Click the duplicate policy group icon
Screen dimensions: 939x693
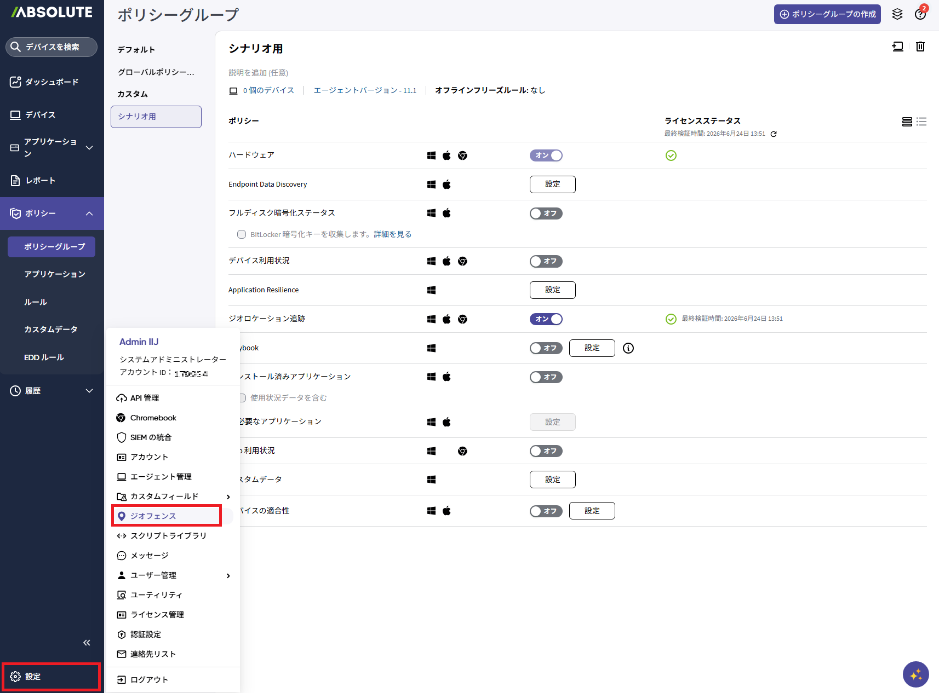point(897,47)
